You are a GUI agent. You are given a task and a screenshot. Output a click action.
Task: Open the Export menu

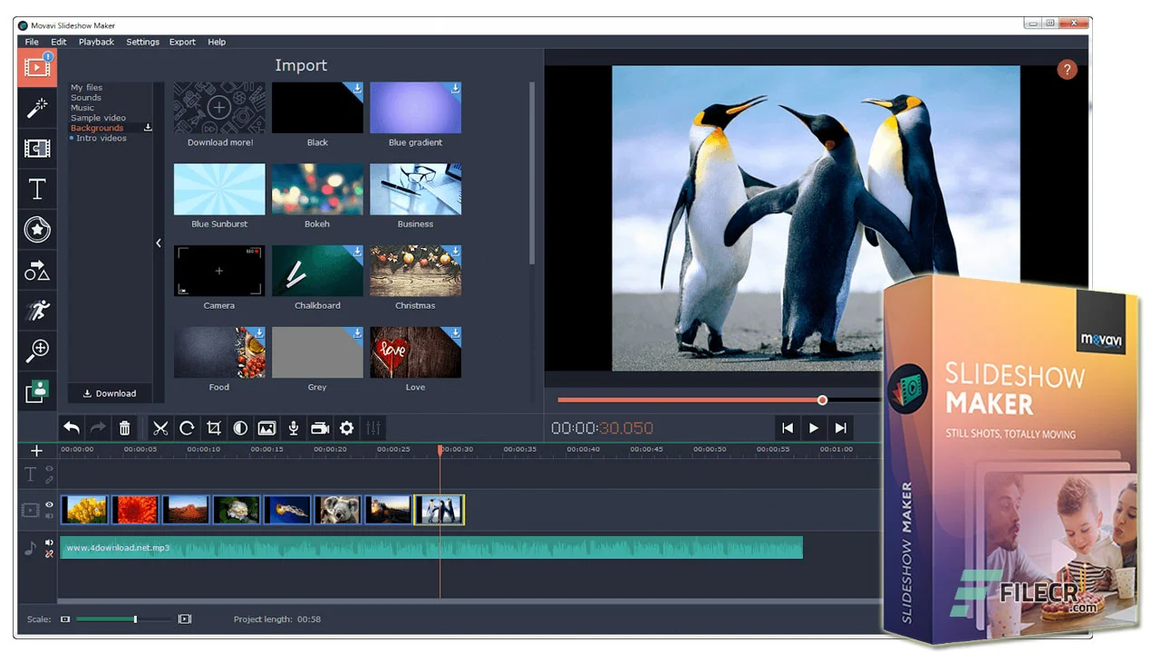tap(182, 42)
